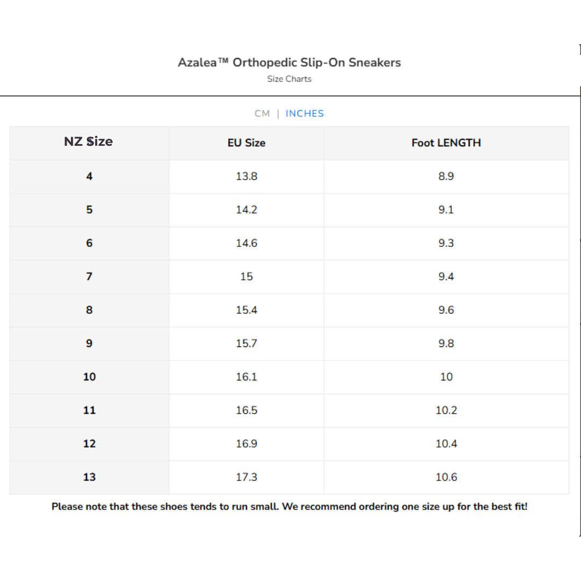
Task: Select NZ size 4 row label
Action: pyautogui.click(x=89, y=176)
